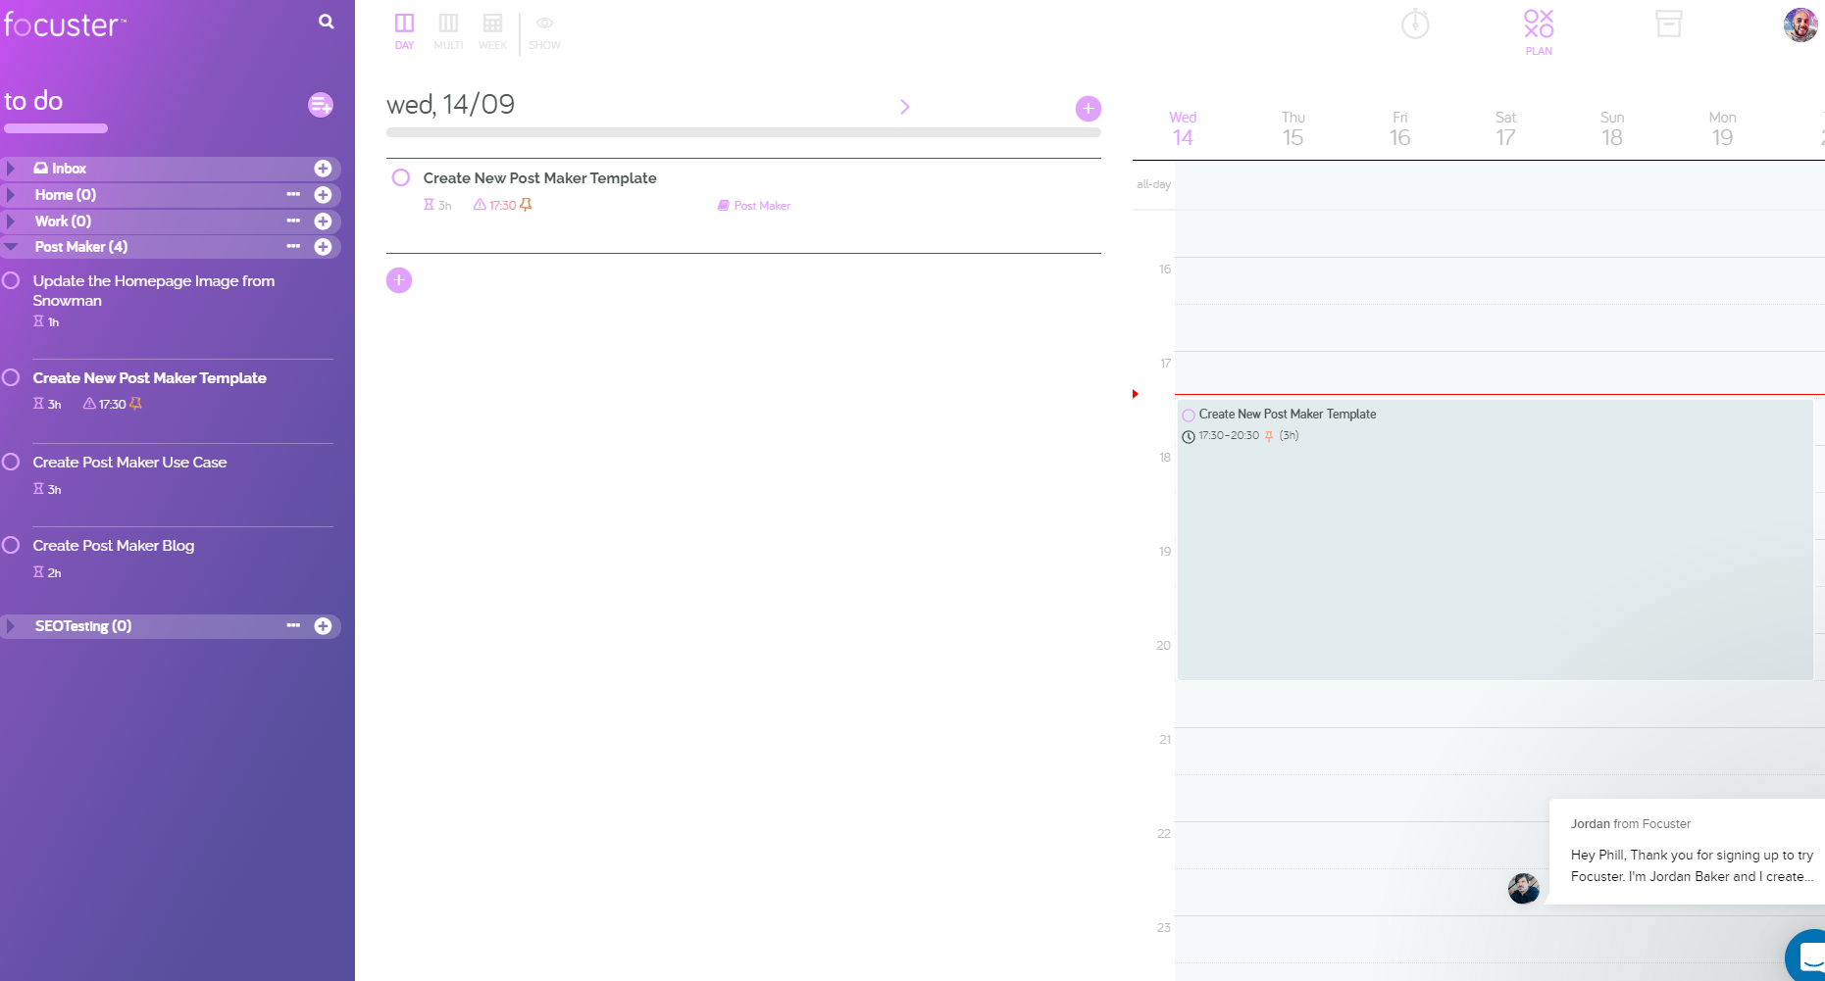
Task: Go to next day arrow
Action: (905, 106)
